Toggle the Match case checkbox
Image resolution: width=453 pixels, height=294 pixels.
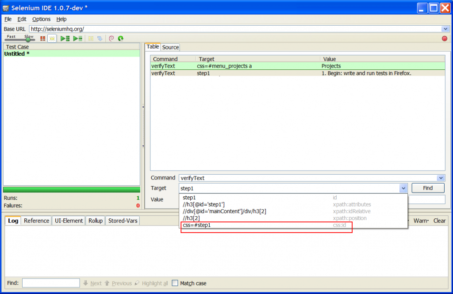[x=175, y=283]
